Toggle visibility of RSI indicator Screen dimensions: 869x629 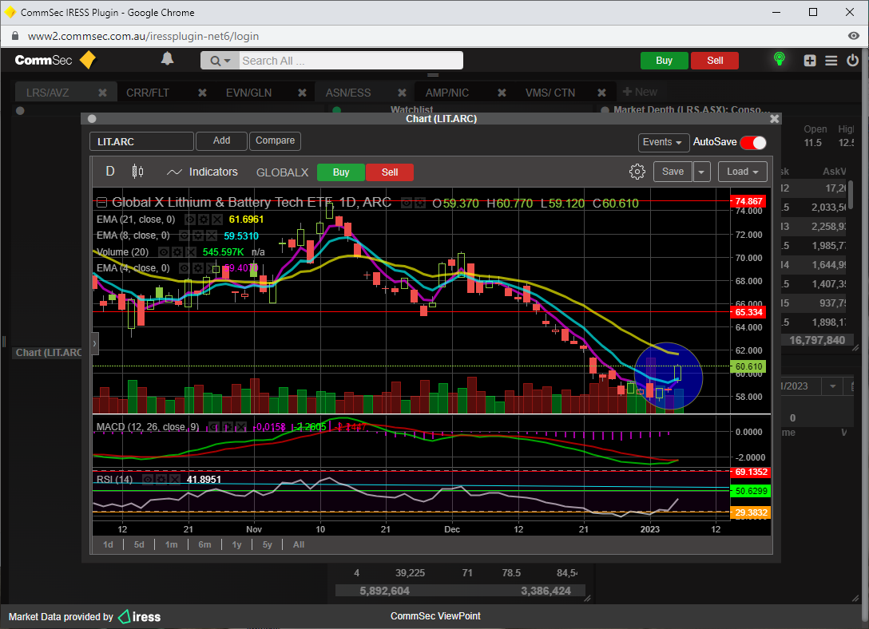tap(148, 480)
